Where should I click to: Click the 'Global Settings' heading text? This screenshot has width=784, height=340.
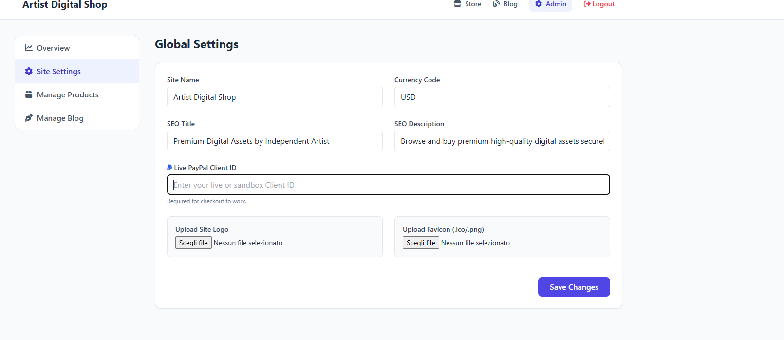click(x=197, y=44)
